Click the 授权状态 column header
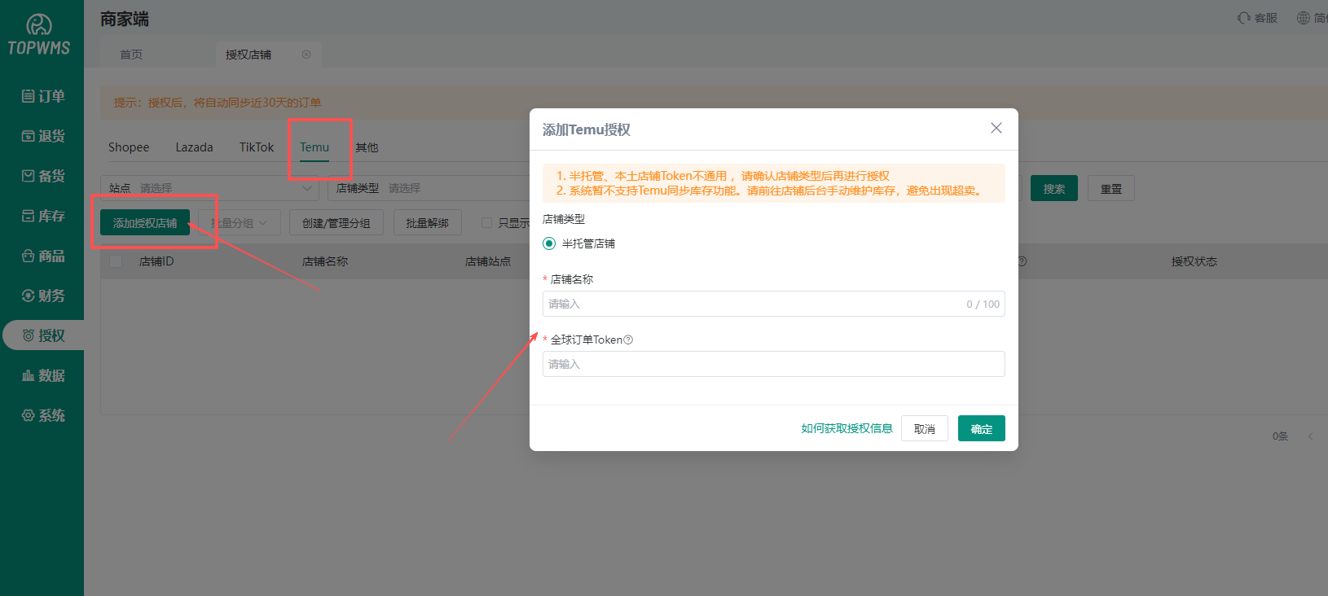 1194,261
